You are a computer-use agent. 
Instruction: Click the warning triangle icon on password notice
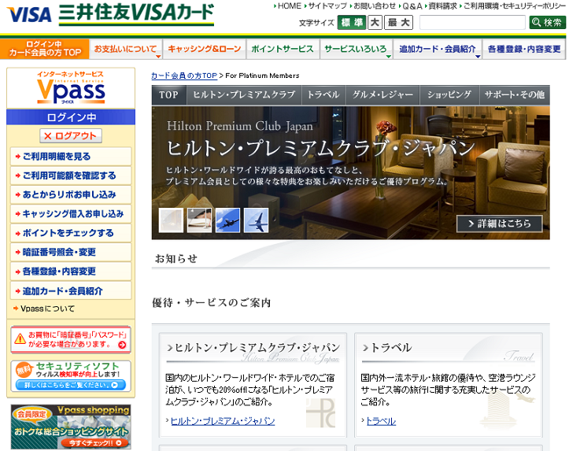coord(20,339)
